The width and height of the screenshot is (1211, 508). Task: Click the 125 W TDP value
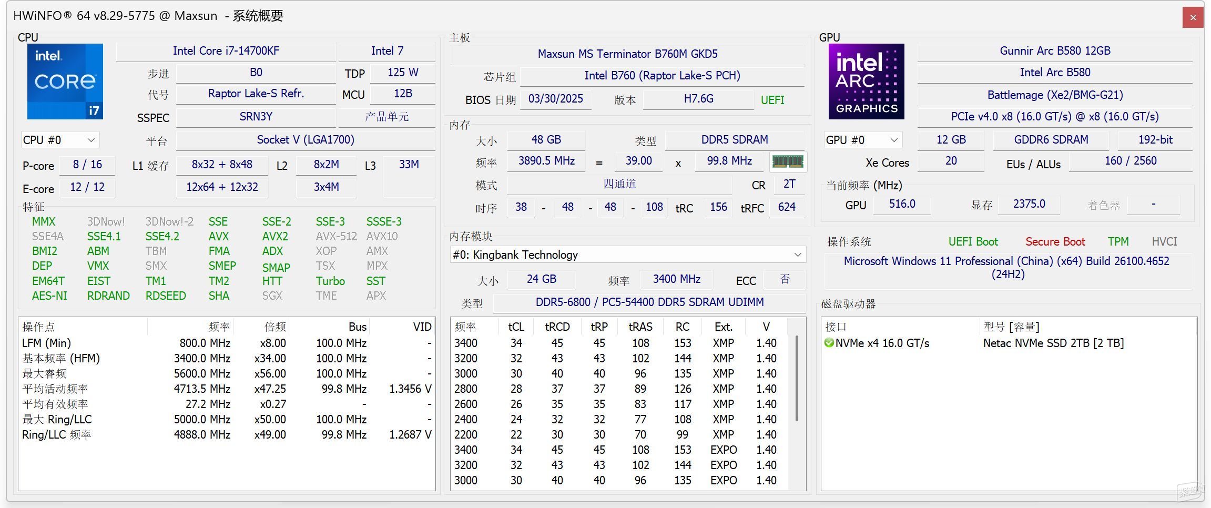[403, 73]
